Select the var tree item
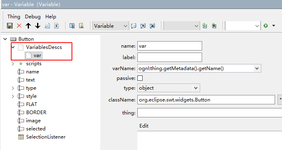Viewport: 282px width, 150px height. (x=37, y=55)
